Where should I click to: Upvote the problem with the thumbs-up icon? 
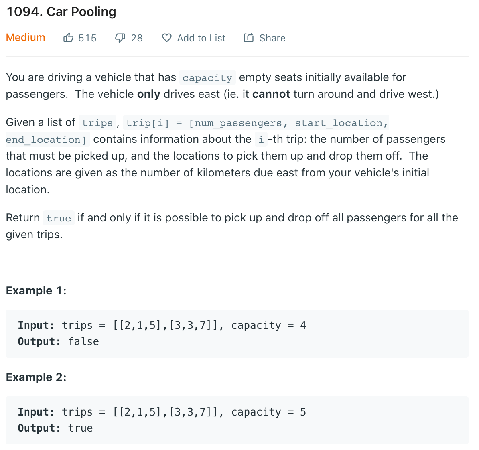point(69,37)
